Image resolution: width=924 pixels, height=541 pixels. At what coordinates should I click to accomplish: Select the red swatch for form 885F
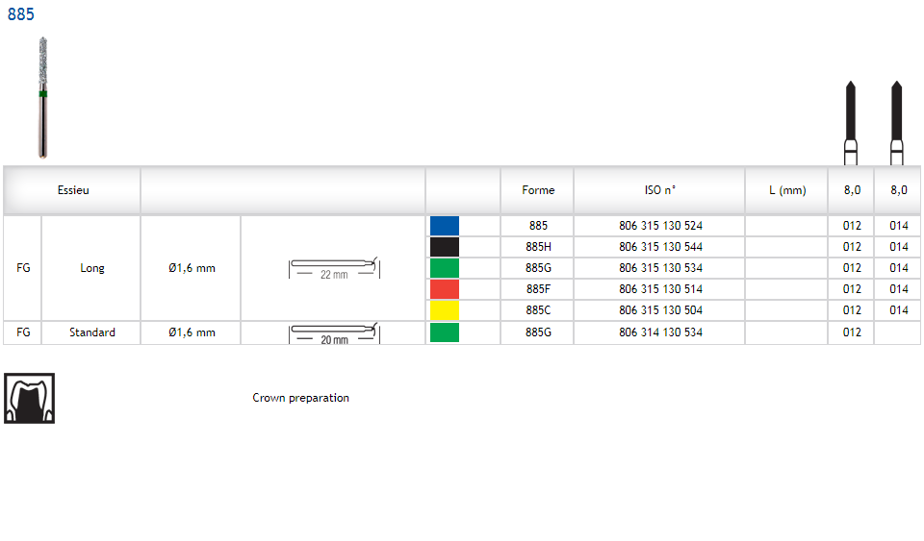pyautogui.click(x=445, y=289)
